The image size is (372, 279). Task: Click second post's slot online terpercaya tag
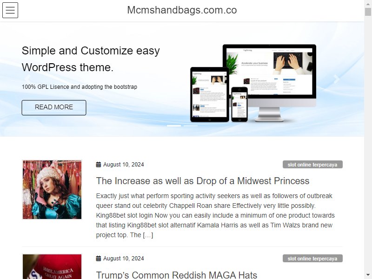312,259
